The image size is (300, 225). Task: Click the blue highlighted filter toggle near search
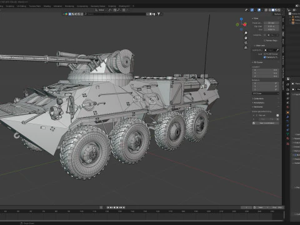pos(70,14)
